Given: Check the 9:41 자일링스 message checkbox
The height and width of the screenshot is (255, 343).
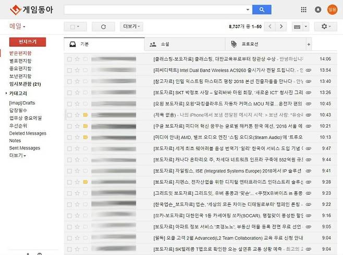Looking at the screenshot, I should pos(69,171).
